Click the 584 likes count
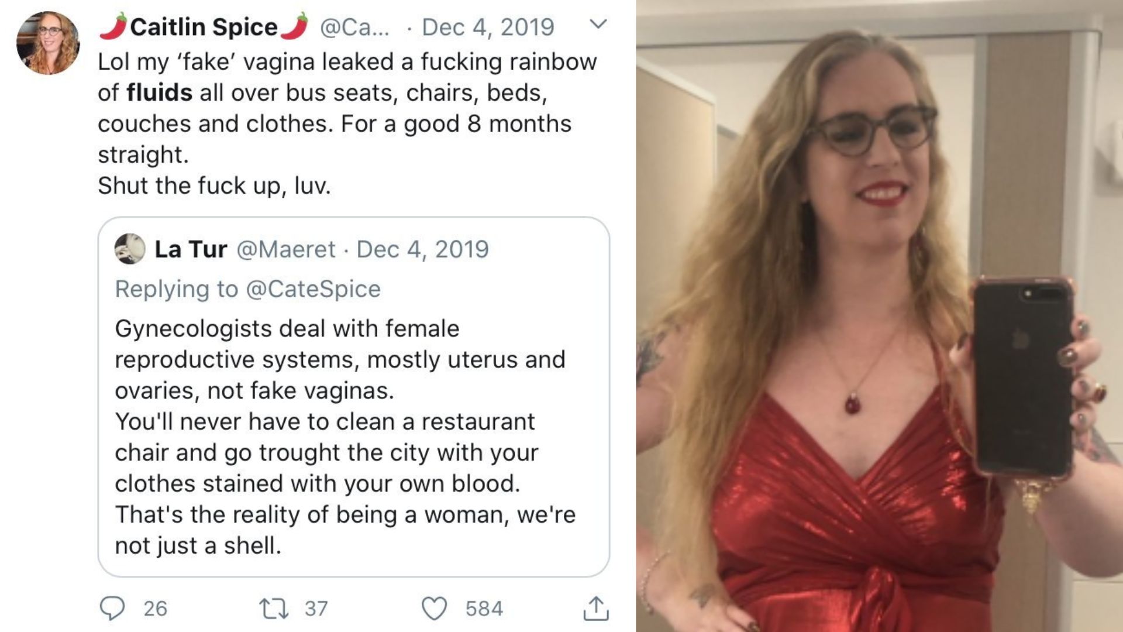The image size is (1123, 632). pyautogui.click(x=484, y=609)
